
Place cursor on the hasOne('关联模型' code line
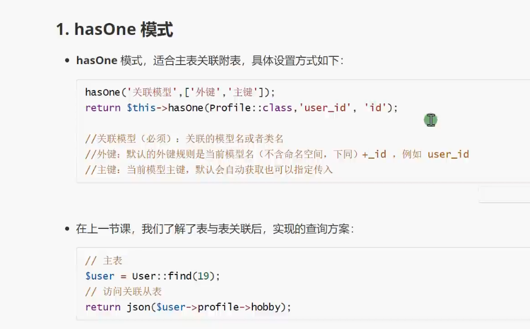click(180, 92)
